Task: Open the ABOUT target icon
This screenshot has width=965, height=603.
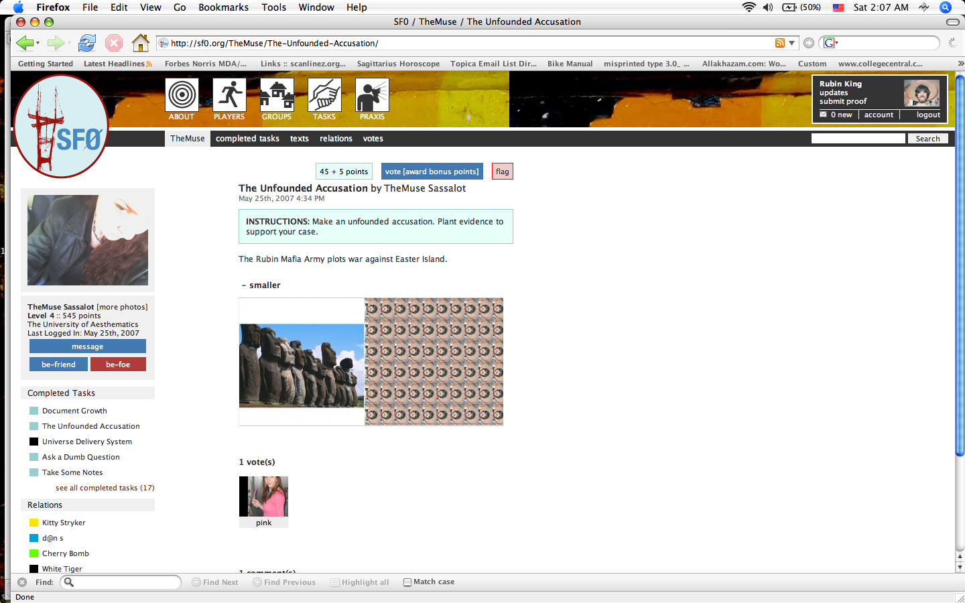Action: (x=182, y=95)
